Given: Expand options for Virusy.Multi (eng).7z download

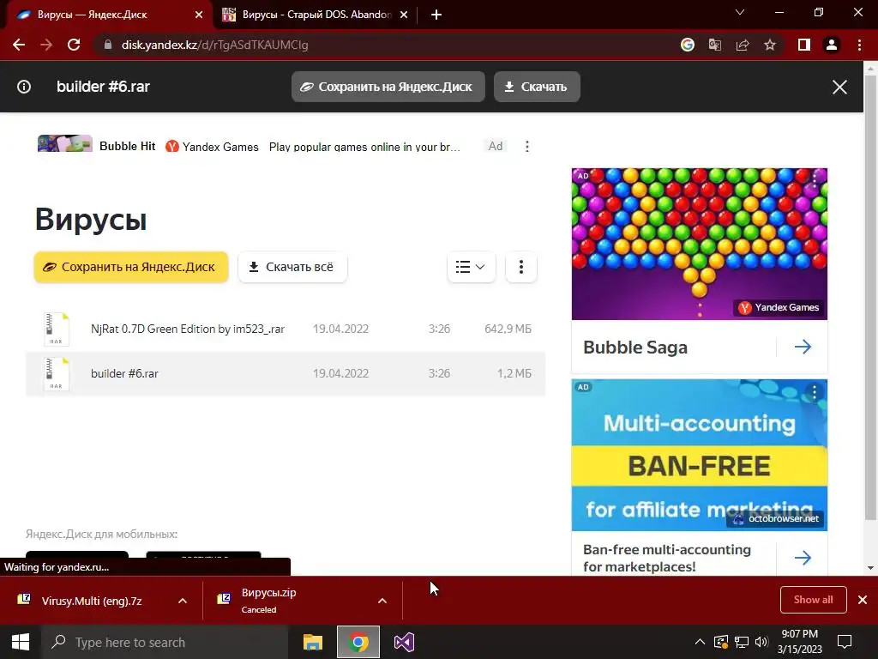Looking at the screenshot, I should tap(183, 601).
